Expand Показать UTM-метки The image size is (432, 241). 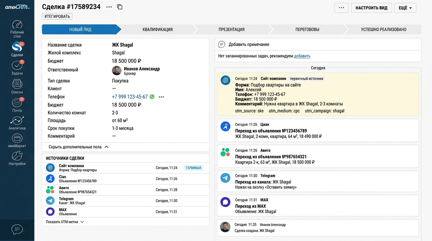click(x=65, y=222)
